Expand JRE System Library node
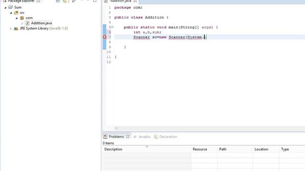The width and height of the screenshot is (305, 171). [11, 28]
